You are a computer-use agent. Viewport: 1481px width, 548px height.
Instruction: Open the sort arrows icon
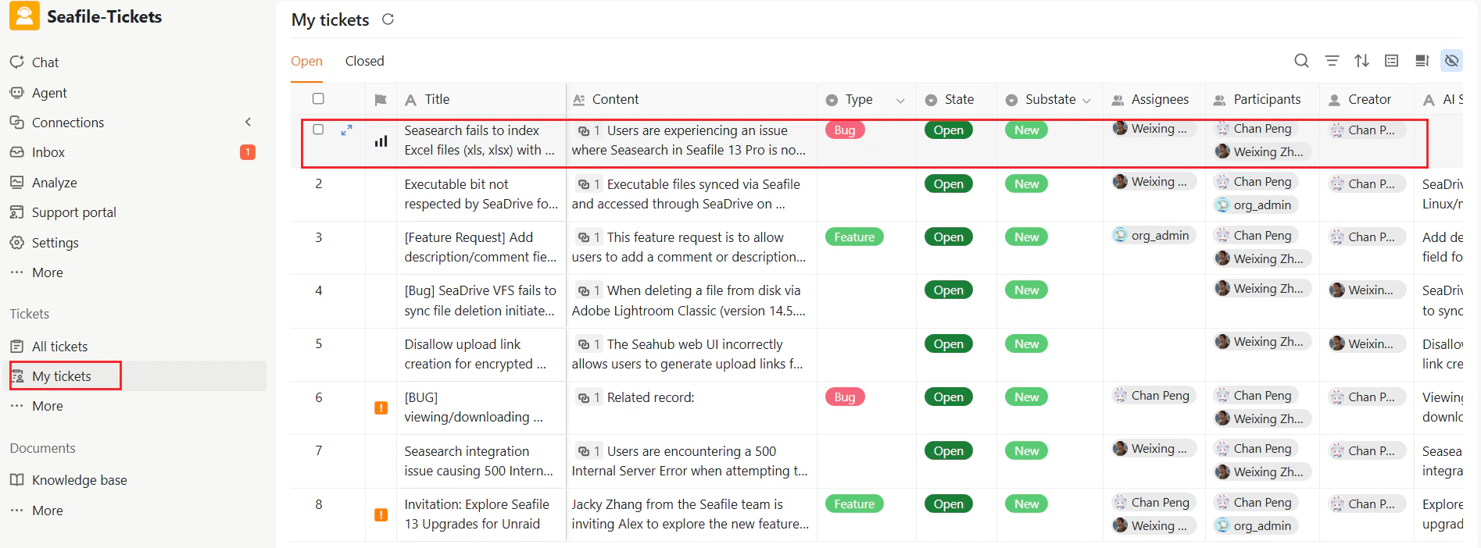click(1361, 61)
